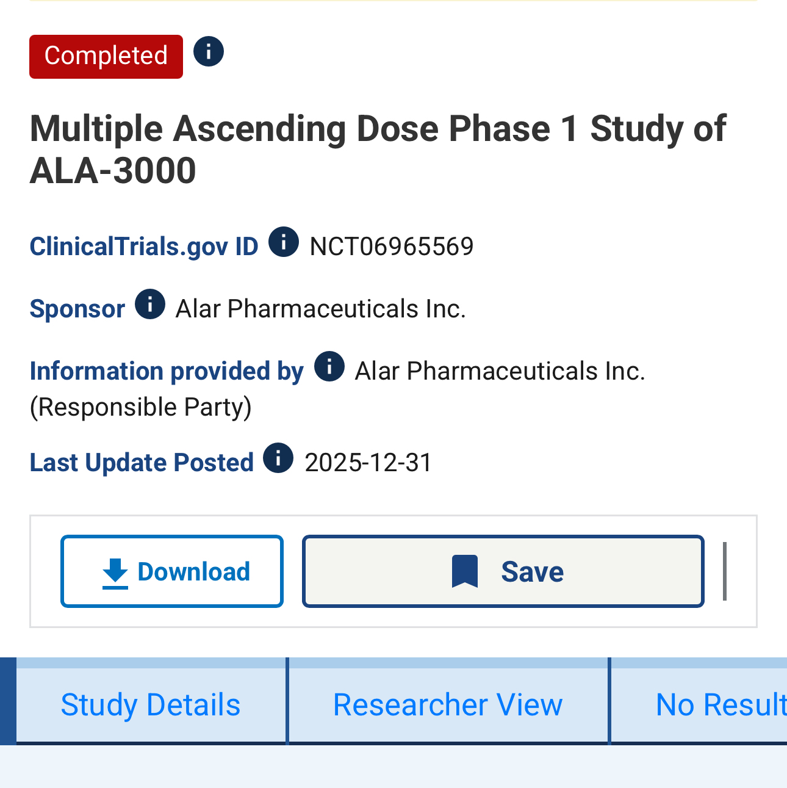
Task: Save the study with the bookmark button
Action: pos(503,571)
